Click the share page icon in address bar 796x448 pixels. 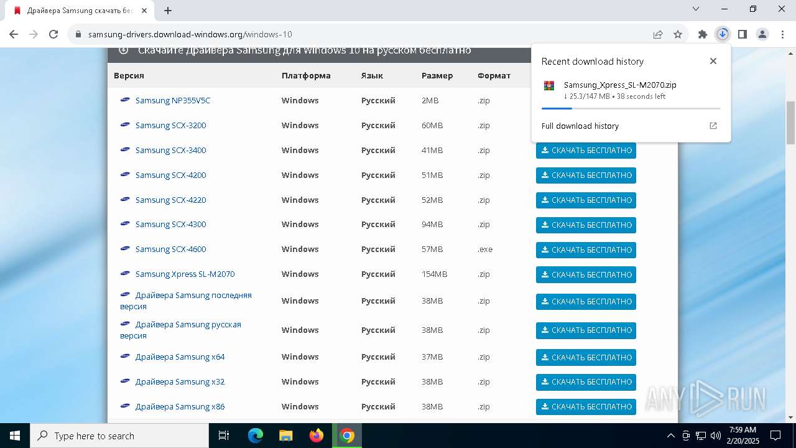(x=658, y=34)
